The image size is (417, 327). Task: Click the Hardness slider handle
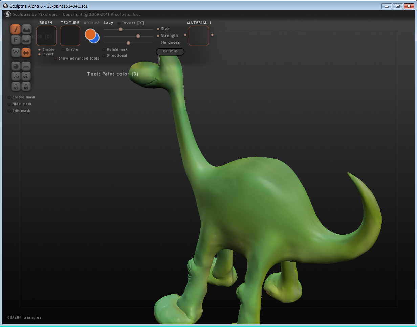coord(128,43)
